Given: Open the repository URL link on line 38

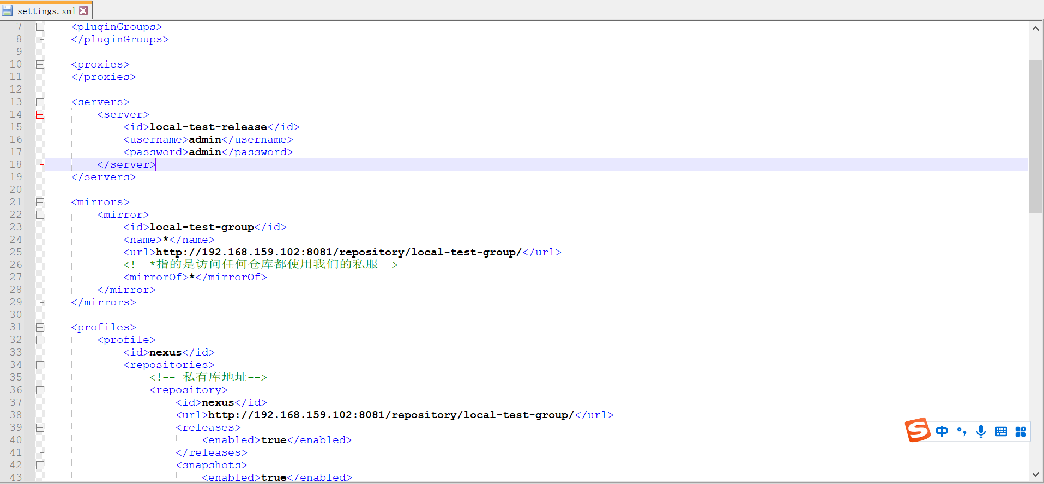Looking at the screenshot, I should click(x=391, y=415).
